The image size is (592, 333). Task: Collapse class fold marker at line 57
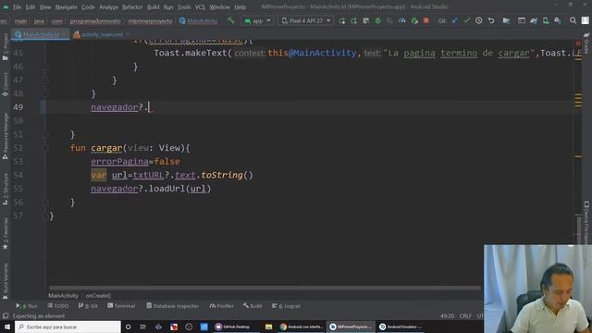(x=45, y=216)
